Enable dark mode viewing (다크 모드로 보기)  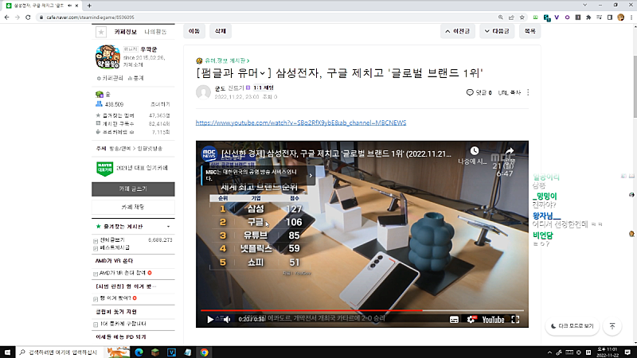(571, 325)
